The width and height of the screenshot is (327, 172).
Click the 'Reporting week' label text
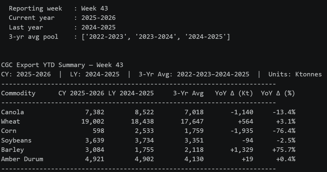pyautogui.click(x=35, y=8)
